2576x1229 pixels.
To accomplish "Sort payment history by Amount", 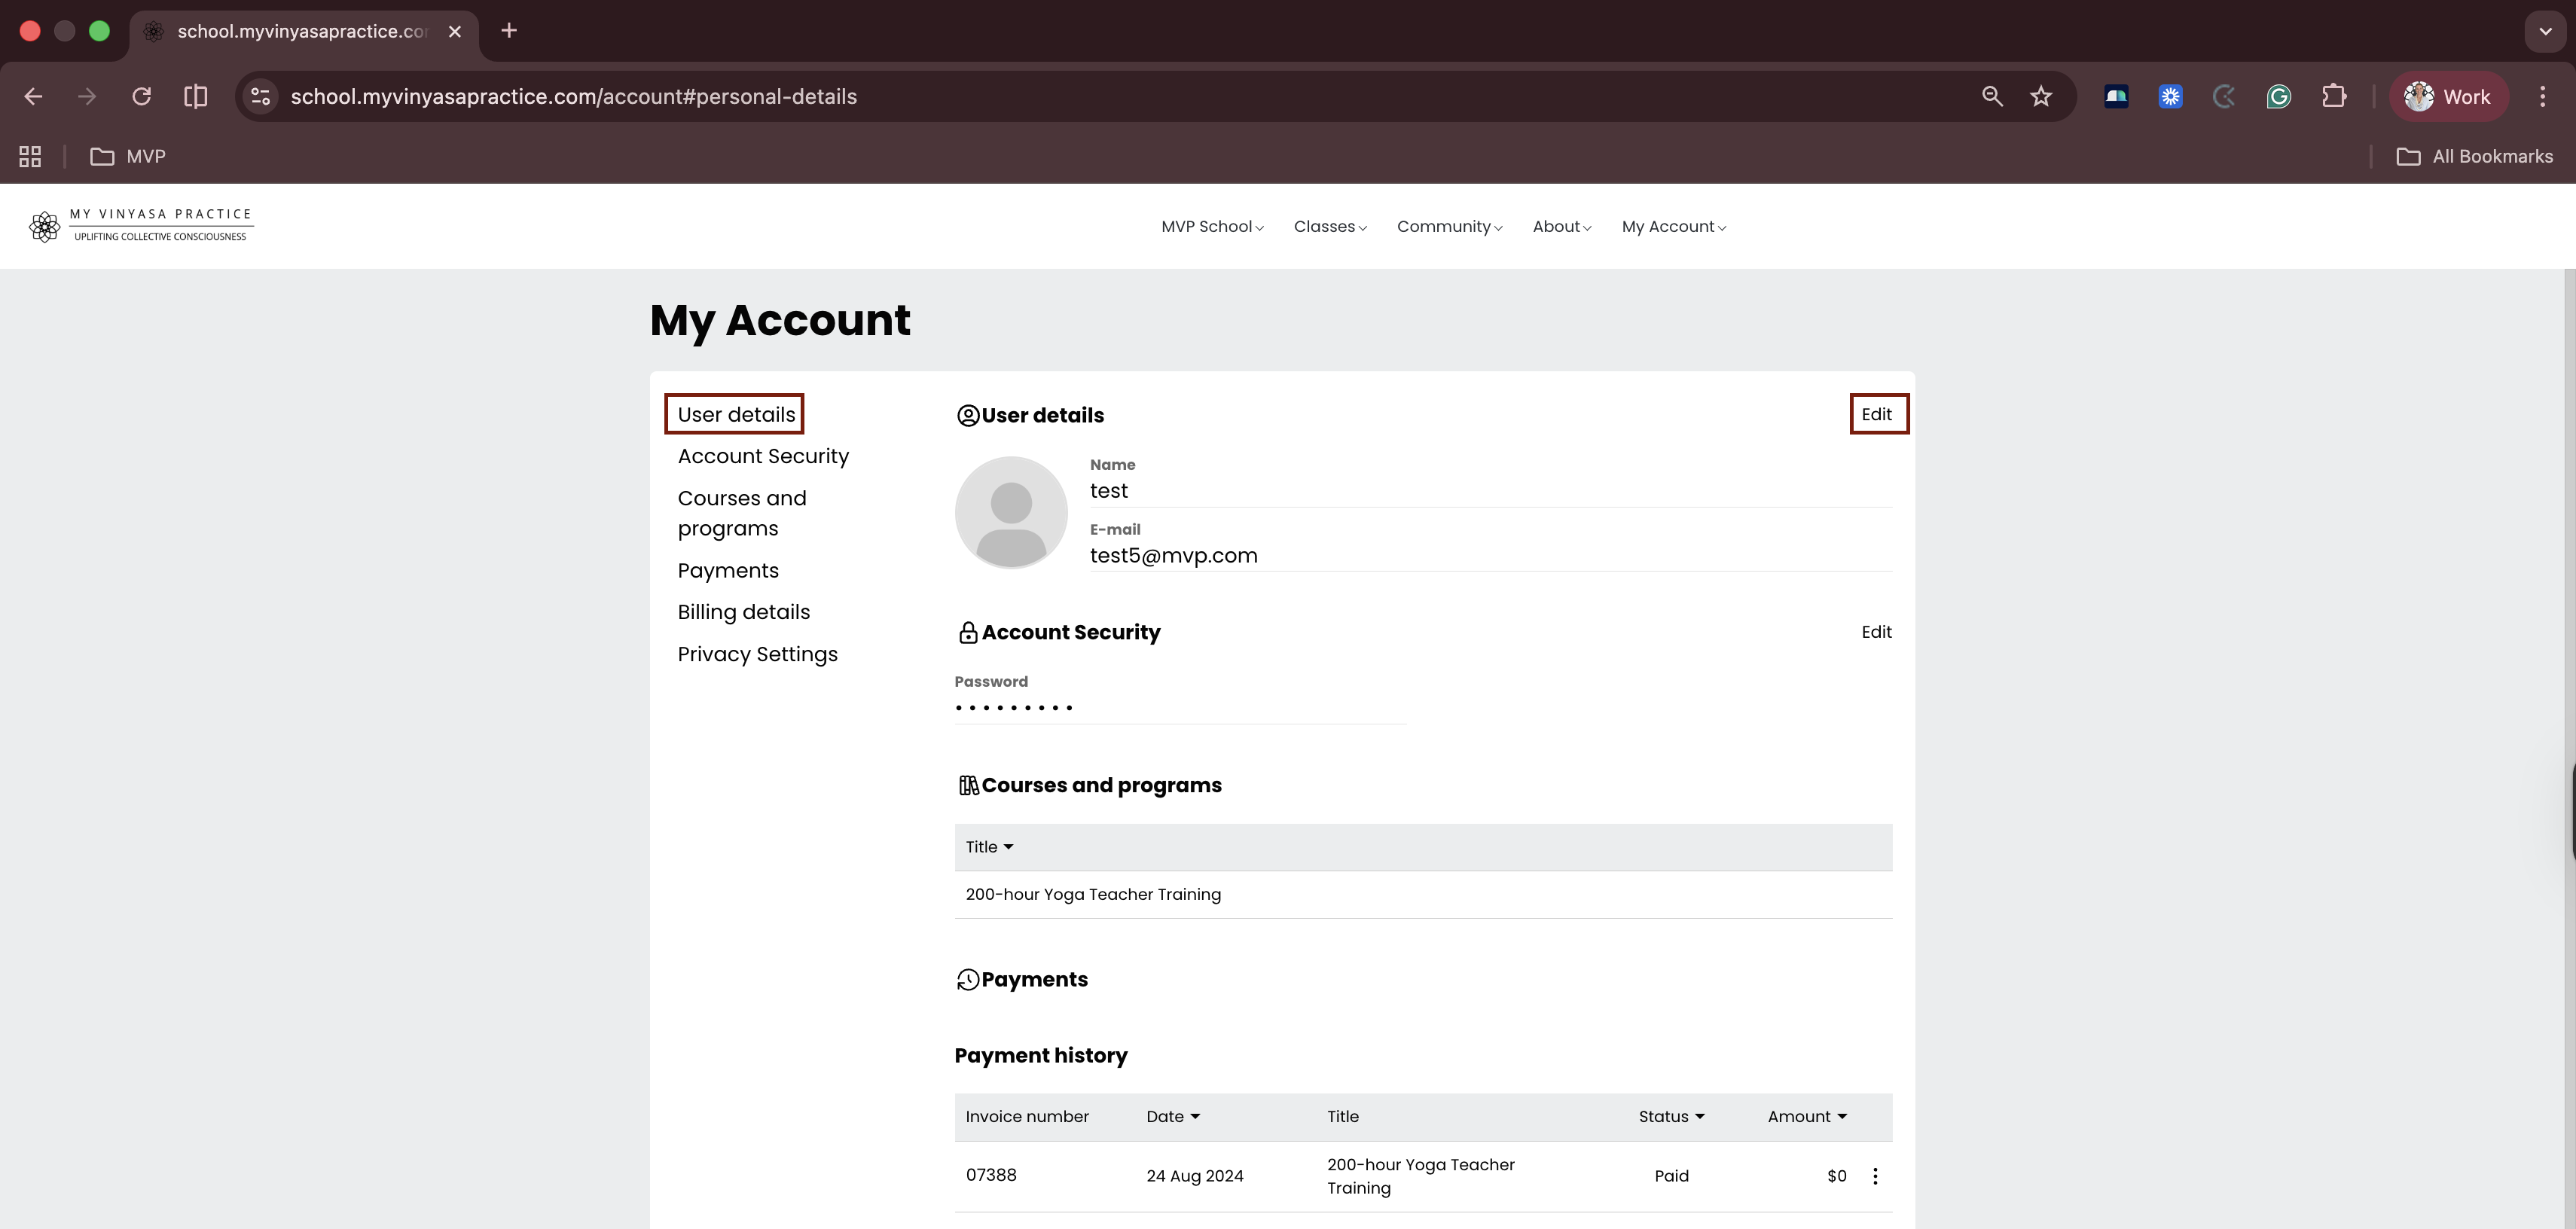I will click(x=1807, y=1117).
